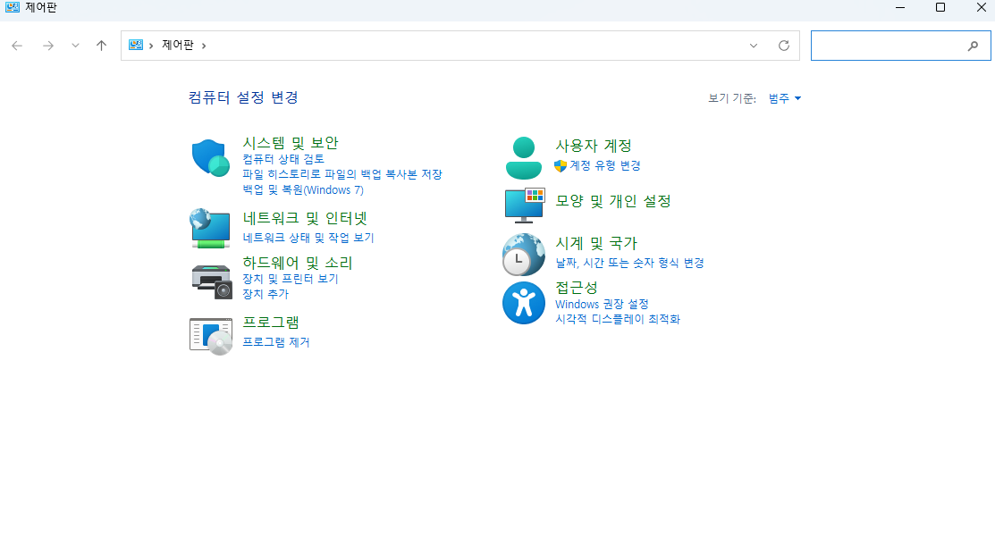The image size is (995, 537).
Task: Open the 네트워크 및 인터넷 globe monitor icon
Action: [x=210, y=228]
